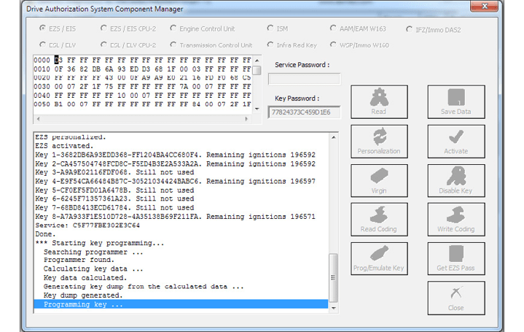This screenshot has width=524, height=332.
Task: Click the Activate checkmark button
Action: [x=455, y=141]
